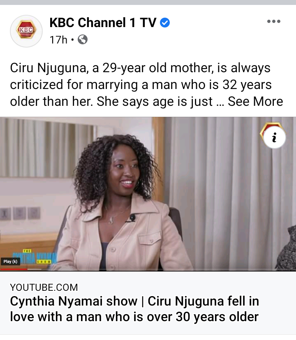Click the Cynthia Nyamai Show watermark logo
This screenshot has height=340, width=296.
tap(35, 257)
